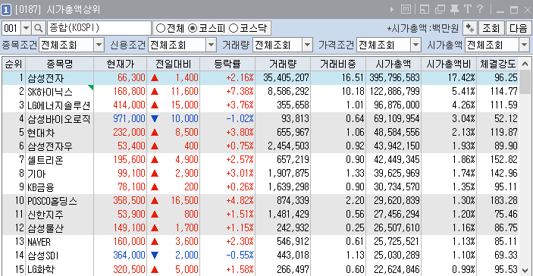The height and width of the screenshot is (276, 533).
Task: Select the 현대차 stock name
Action: [x=41, y=133]
